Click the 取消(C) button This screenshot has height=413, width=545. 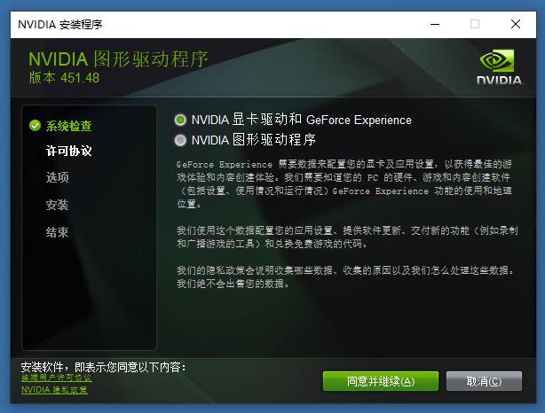484,381
